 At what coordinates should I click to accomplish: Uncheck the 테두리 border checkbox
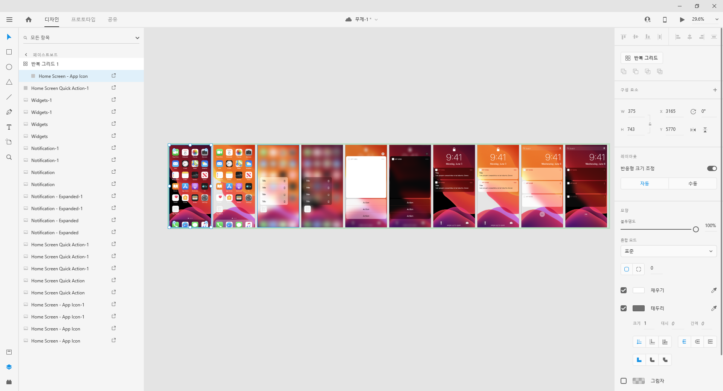point(624,308)
